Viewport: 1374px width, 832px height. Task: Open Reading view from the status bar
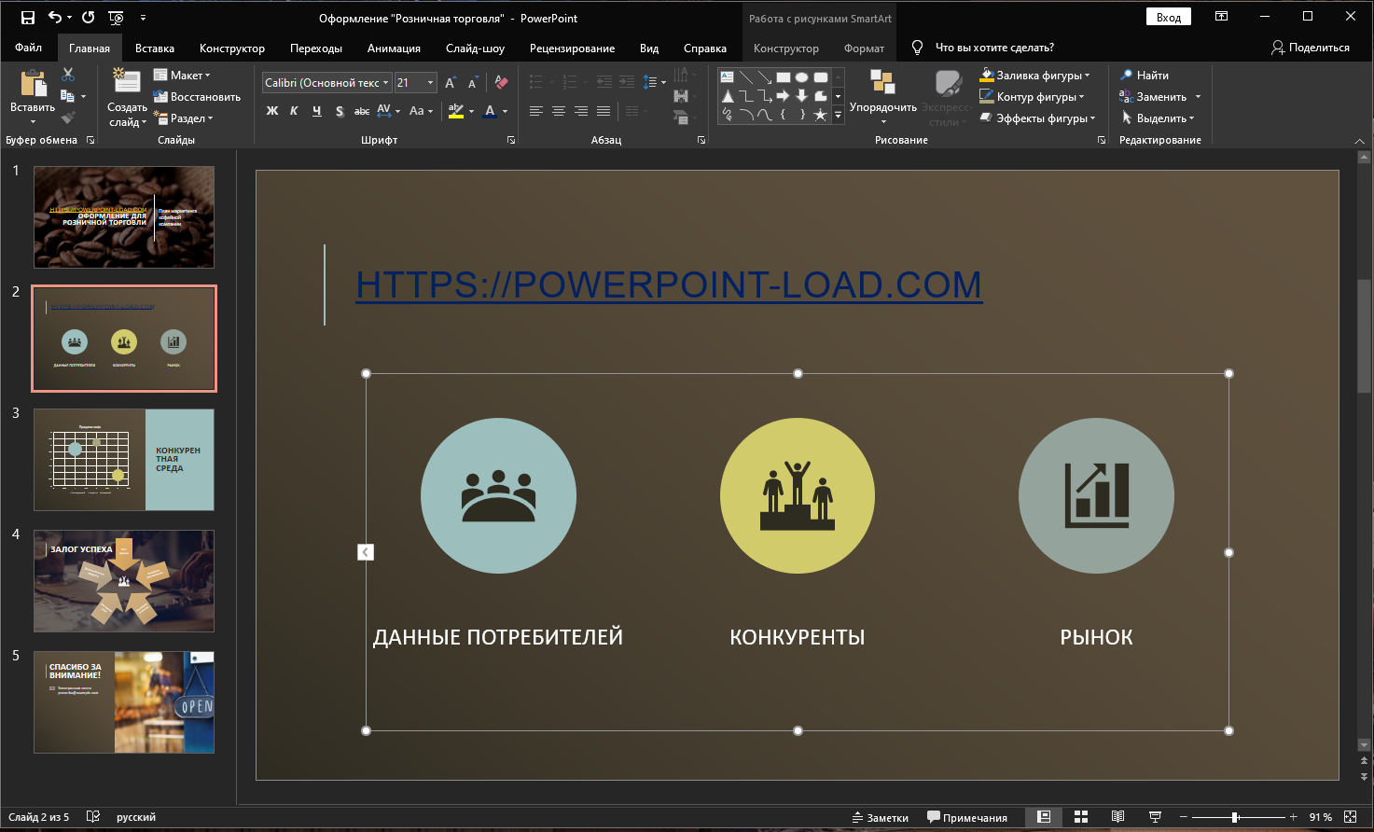(1117, 817)
